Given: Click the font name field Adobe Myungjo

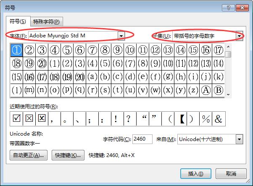Looking at the screenshot, I should (73, 36).
